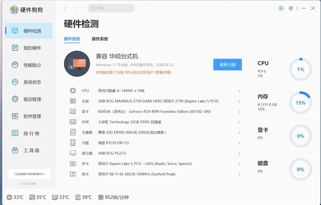Click the CPU 1% usage ring
The width and height of the screenshot is (321, 205).
click(x=301, y=69)
